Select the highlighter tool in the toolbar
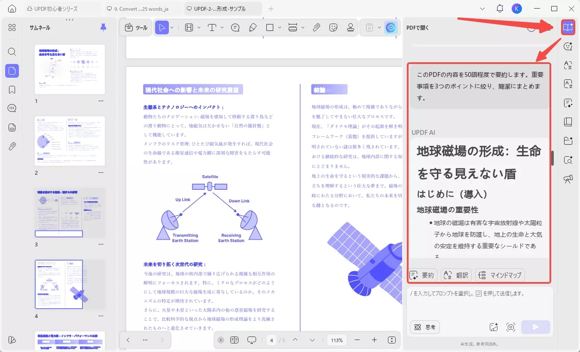This screenshot has height=352, width=580. coord(253,27)
